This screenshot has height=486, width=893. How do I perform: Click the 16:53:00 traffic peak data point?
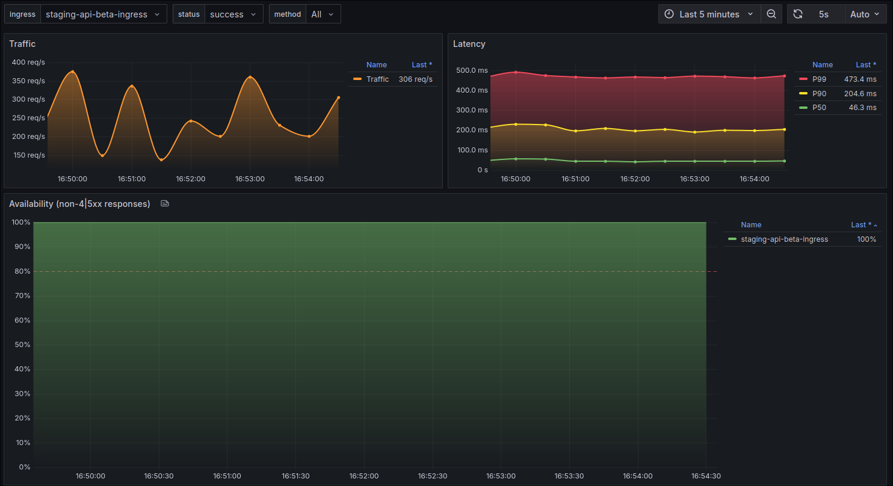(250, 77)
